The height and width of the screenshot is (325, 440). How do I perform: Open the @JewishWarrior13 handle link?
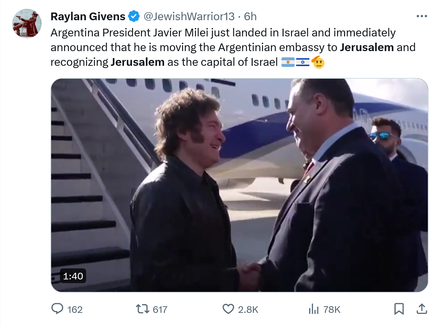point(188,17)
